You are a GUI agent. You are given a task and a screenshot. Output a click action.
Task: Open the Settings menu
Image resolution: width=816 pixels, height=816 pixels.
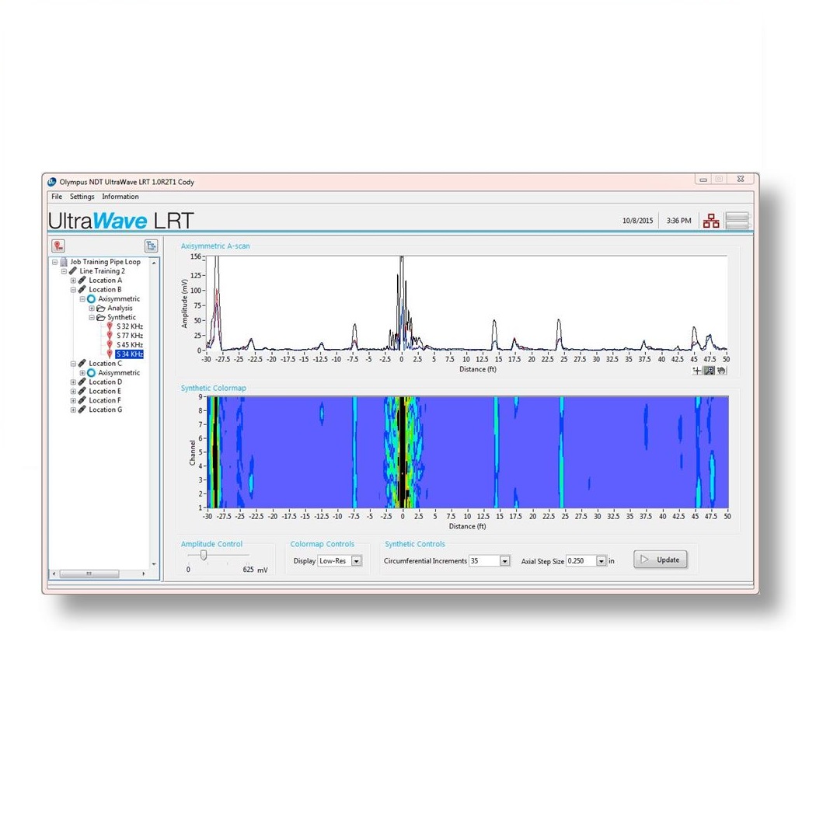click(x=82, y=197)
